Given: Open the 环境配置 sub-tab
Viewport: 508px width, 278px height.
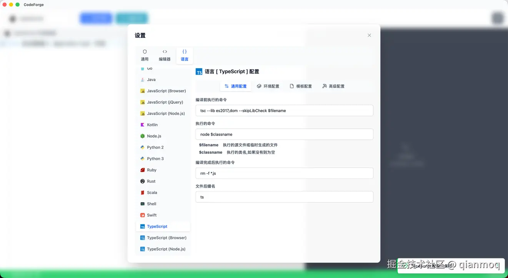Looking at the screenshot, I should tap(268, 86).
